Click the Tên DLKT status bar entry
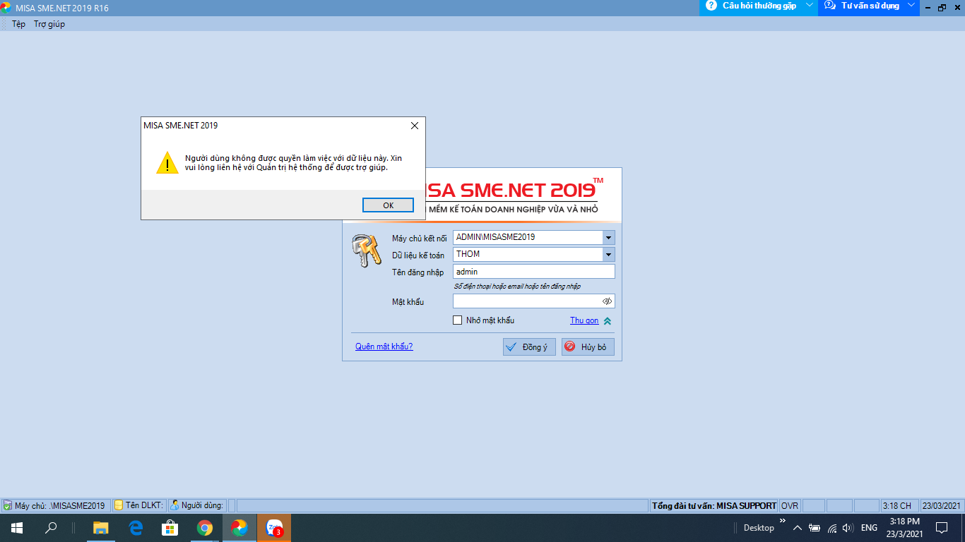 click(139, 505)
